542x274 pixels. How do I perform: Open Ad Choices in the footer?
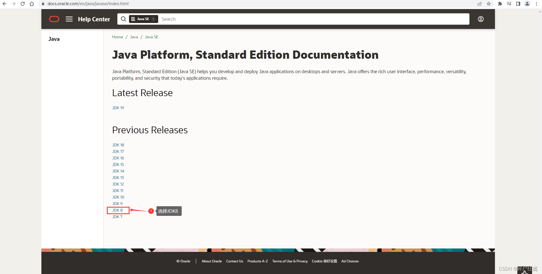pyautogui.click(x=350, y=261)
